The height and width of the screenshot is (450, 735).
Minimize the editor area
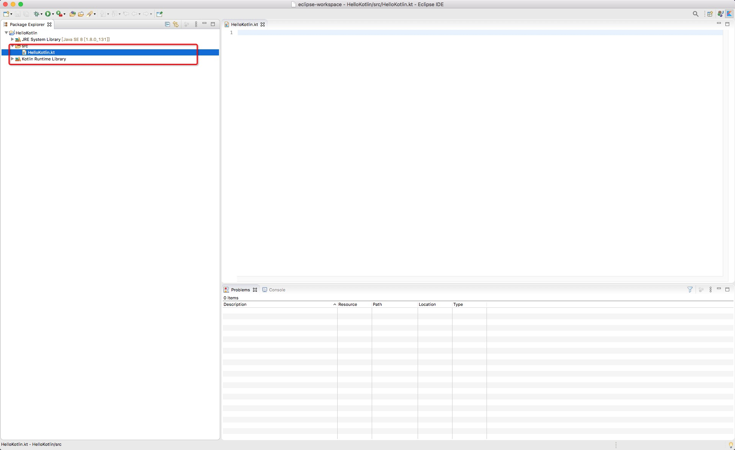click(719, 24)
